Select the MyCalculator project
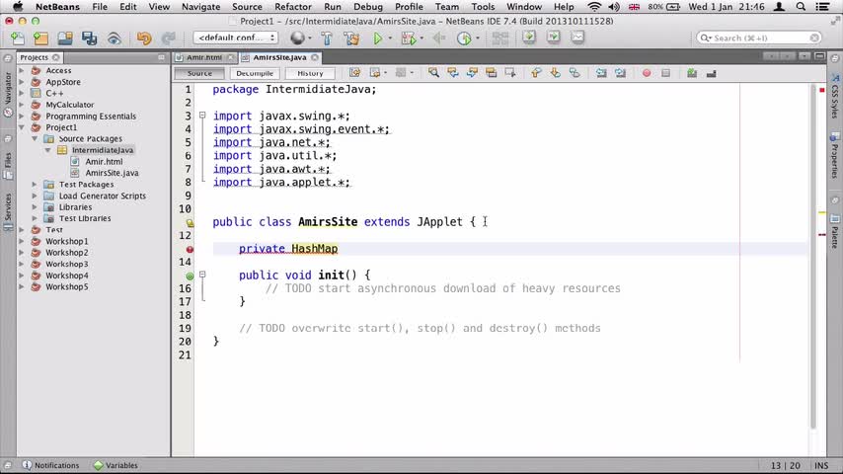The image size is (843, 474). 69,105
